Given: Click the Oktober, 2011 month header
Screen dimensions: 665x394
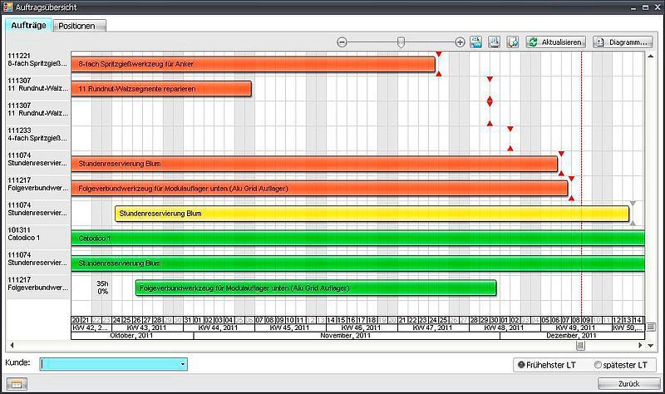Looking at the screenshot, I should 132,336.
